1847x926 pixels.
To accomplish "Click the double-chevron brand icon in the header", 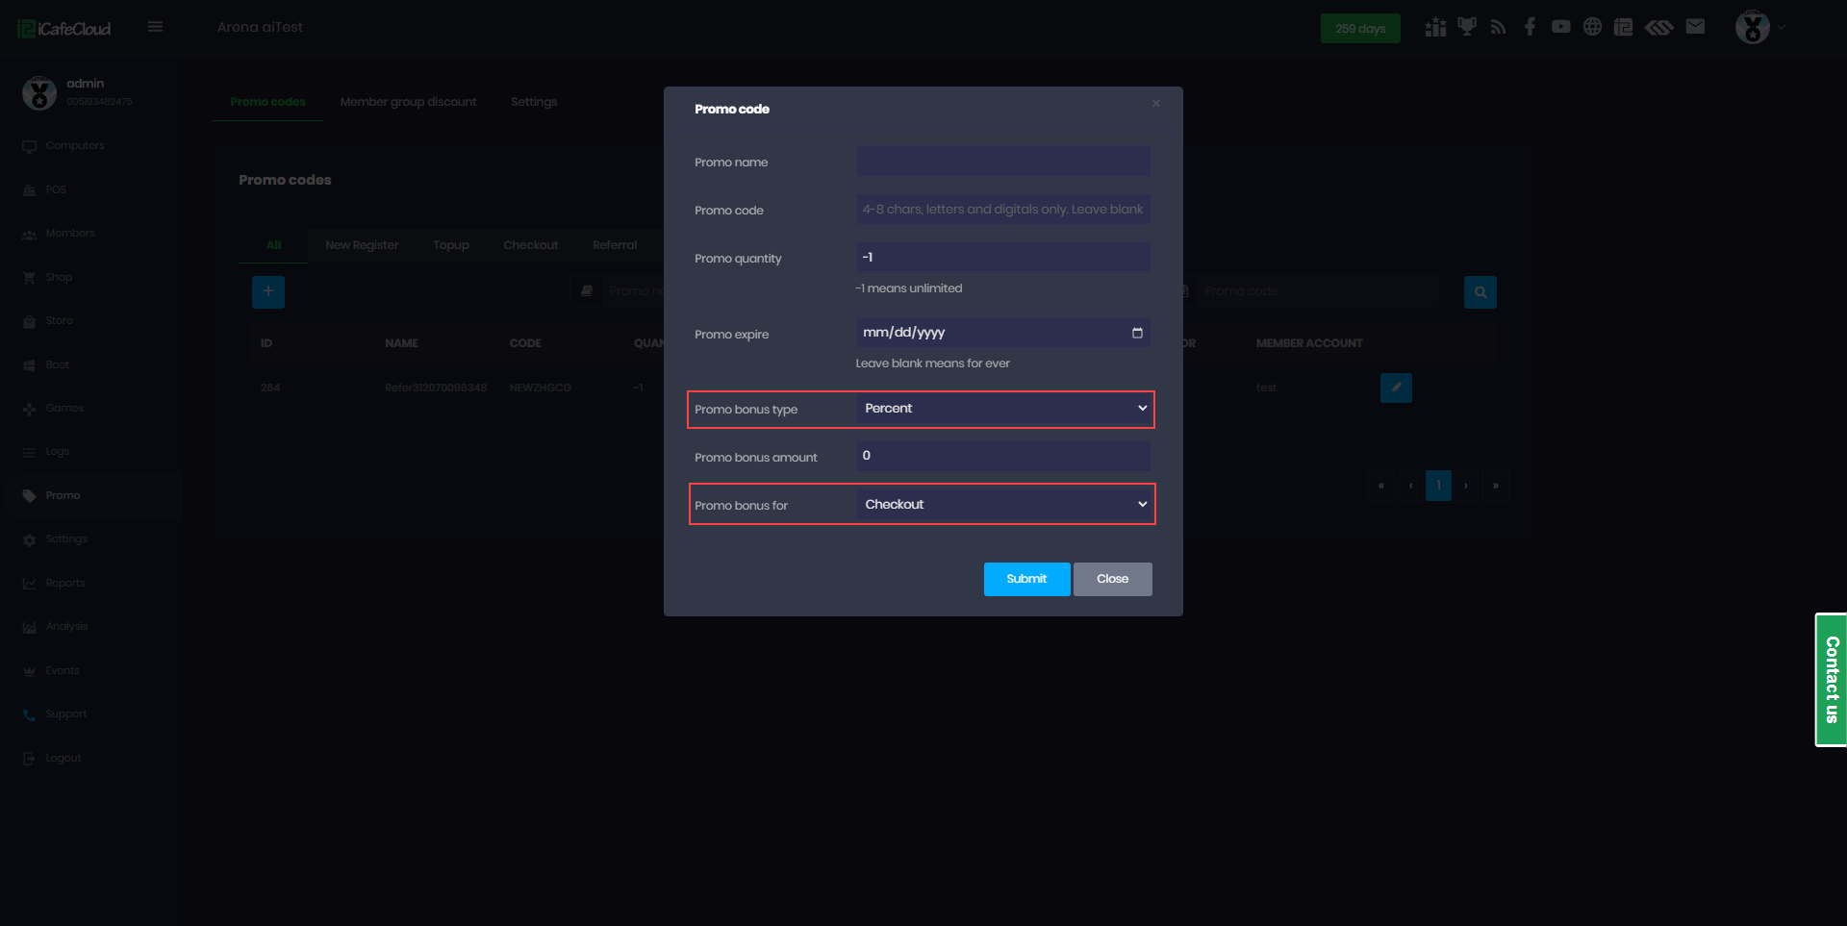I will (x=1658, y=27).
